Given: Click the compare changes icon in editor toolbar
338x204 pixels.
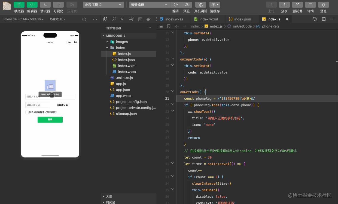Looking at the screenshot, I should click(x=315, y=19).
